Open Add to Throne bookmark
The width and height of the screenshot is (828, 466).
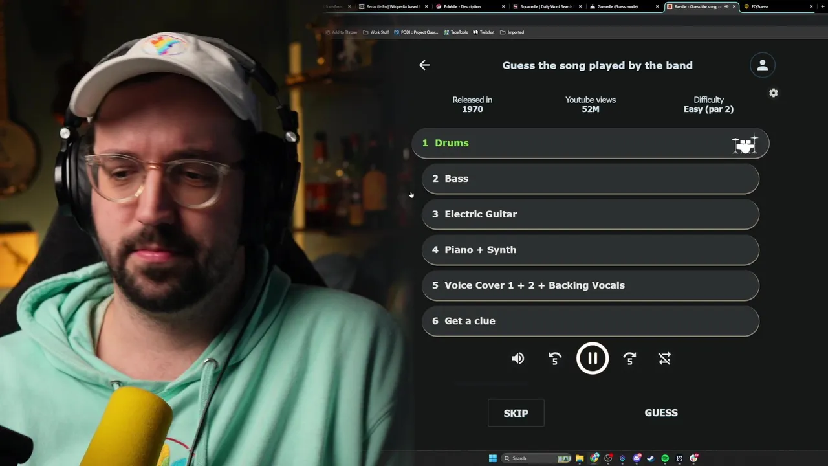[342, 32]
